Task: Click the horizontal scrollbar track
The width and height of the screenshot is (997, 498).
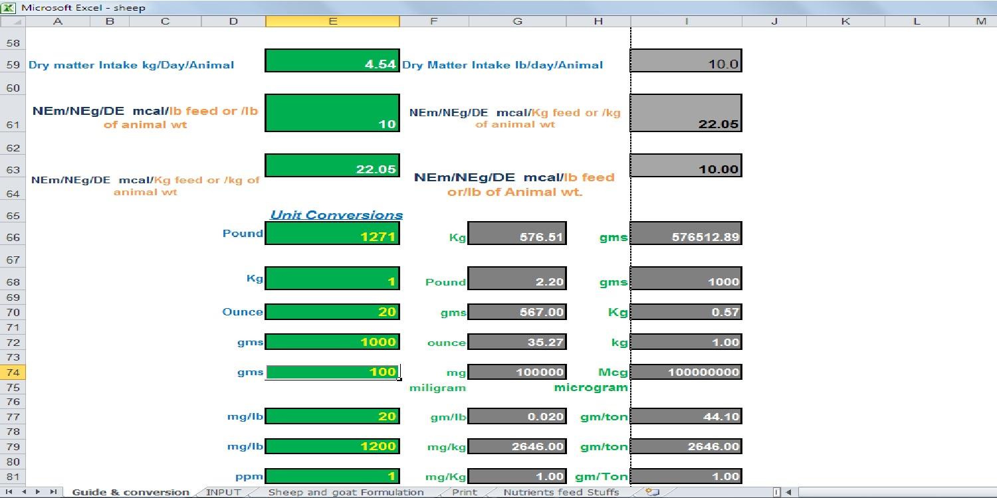Action: click(x=897, y=492)
